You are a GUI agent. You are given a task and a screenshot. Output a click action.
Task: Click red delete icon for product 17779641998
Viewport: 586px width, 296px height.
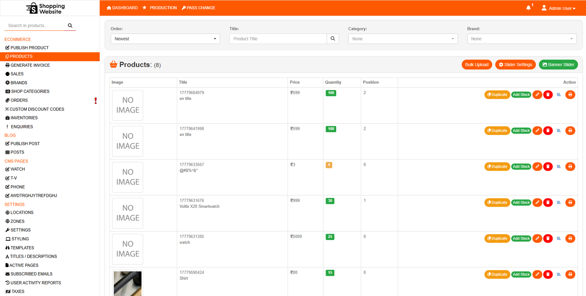point(548,131)
